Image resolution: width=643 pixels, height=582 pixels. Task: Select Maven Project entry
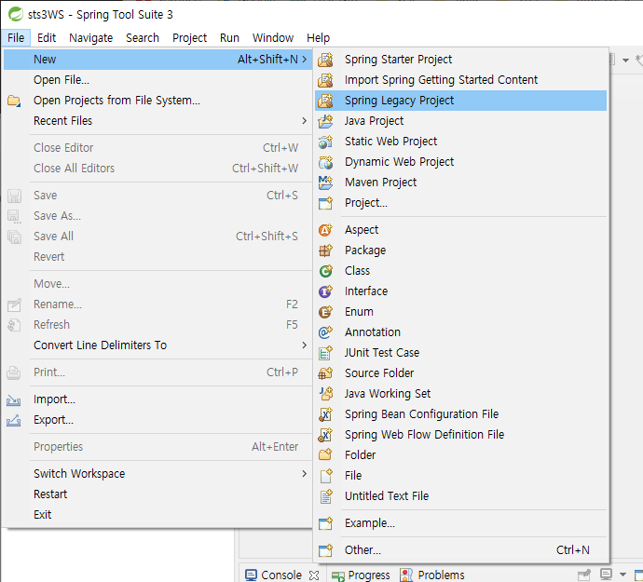click(461, 183)
